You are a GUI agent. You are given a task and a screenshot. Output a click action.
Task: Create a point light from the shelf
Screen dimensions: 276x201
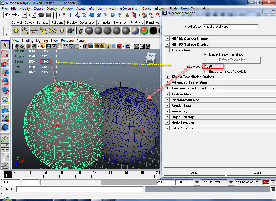[34, 31]
